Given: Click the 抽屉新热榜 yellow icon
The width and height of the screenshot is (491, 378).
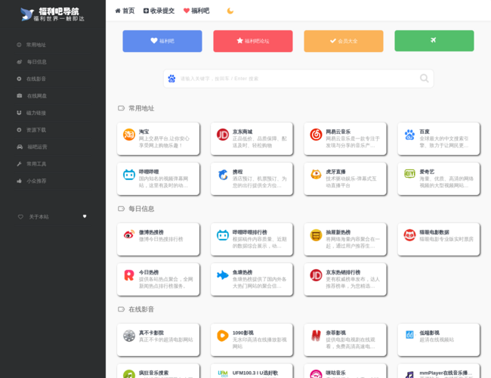Looking at the screenshot, I should [316, 235].
